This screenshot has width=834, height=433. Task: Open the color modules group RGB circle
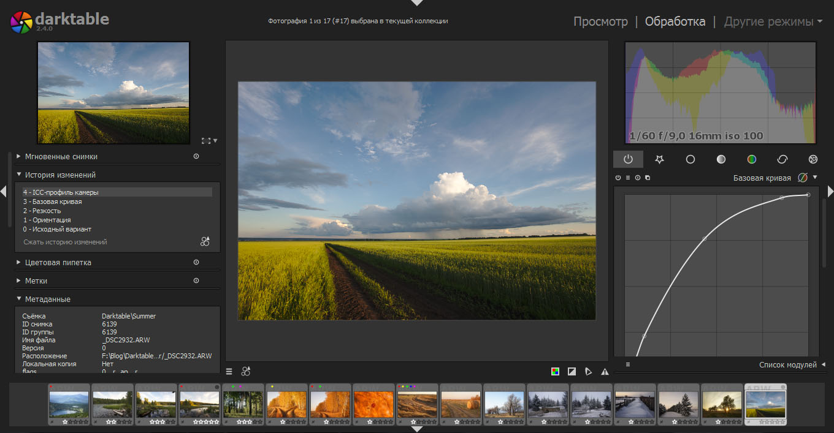tap(751, 159)
